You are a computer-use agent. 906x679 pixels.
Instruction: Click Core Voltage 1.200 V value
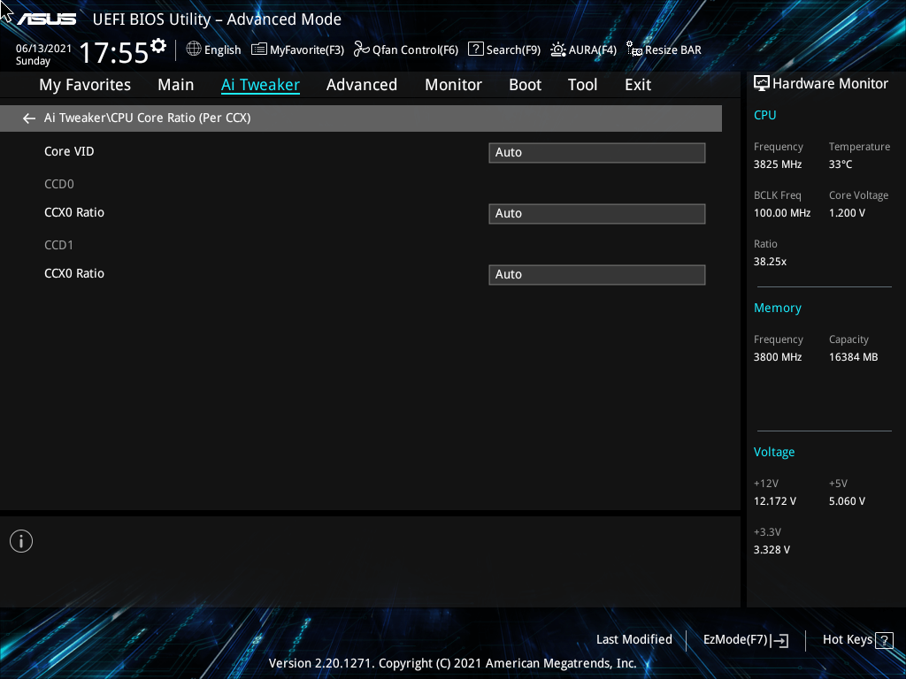click(847, 213)
